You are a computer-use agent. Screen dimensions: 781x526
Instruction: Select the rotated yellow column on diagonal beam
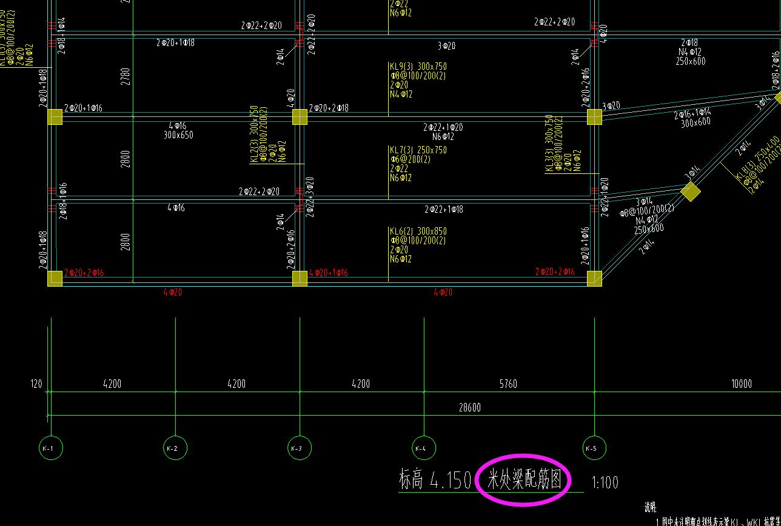click(x=690, y=192)
